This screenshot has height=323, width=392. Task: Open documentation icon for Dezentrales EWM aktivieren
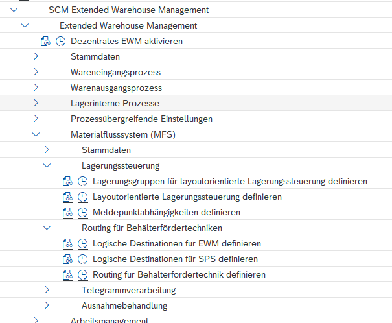(46, 42)
